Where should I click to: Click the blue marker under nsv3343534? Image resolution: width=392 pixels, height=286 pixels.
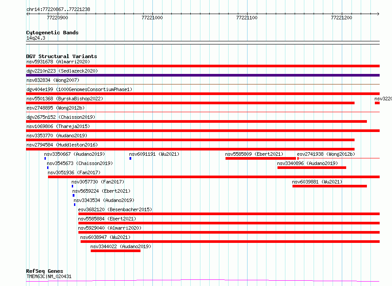coord(75,205)
